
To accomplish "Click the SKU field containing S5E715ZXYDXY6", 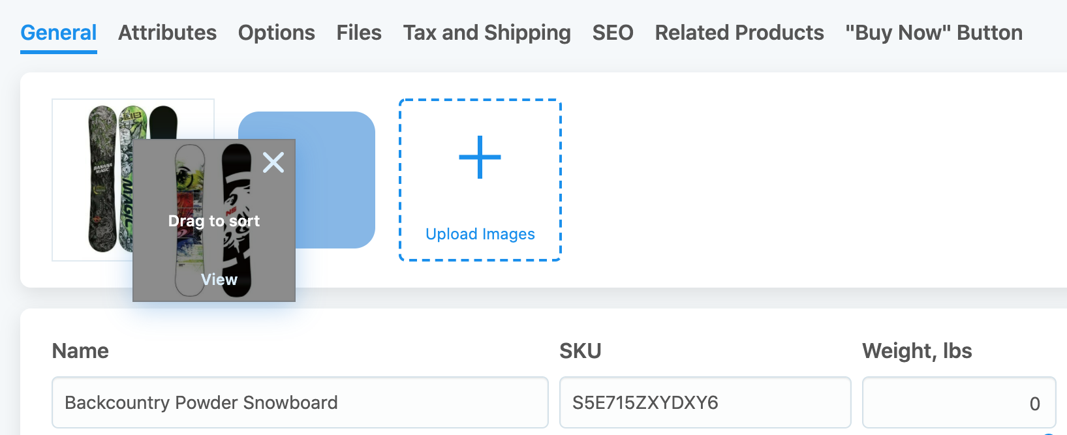I will pyautogui.click(x=705, y=402).
